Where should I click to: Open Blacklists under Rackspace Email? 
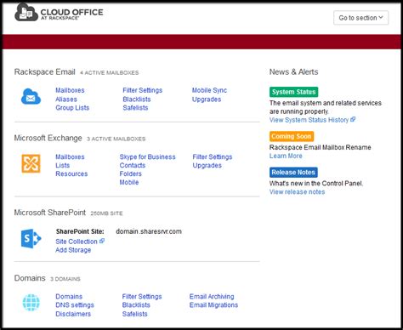pos(137,100)
